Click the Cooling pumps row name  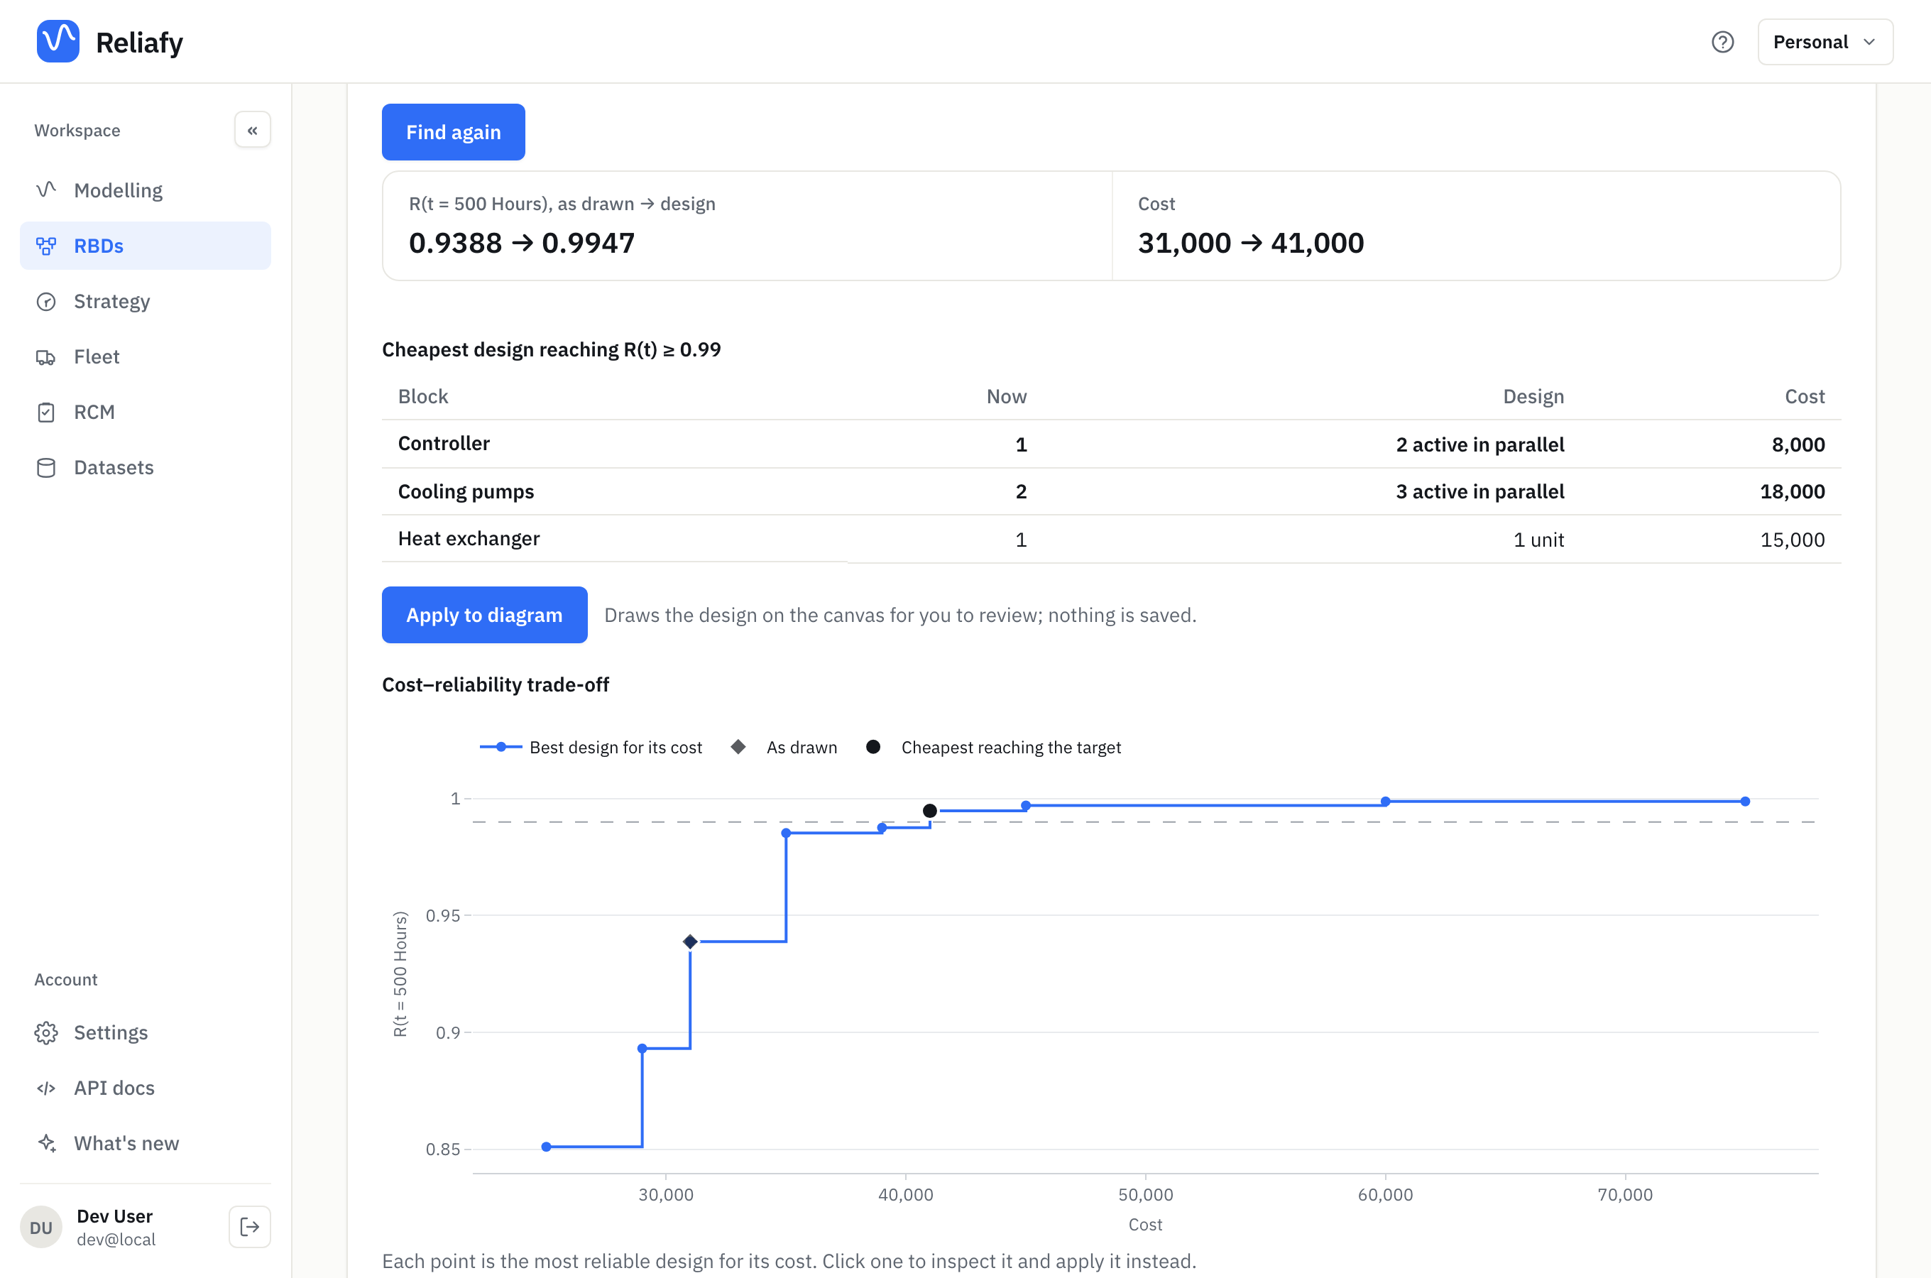click(466, 491)
